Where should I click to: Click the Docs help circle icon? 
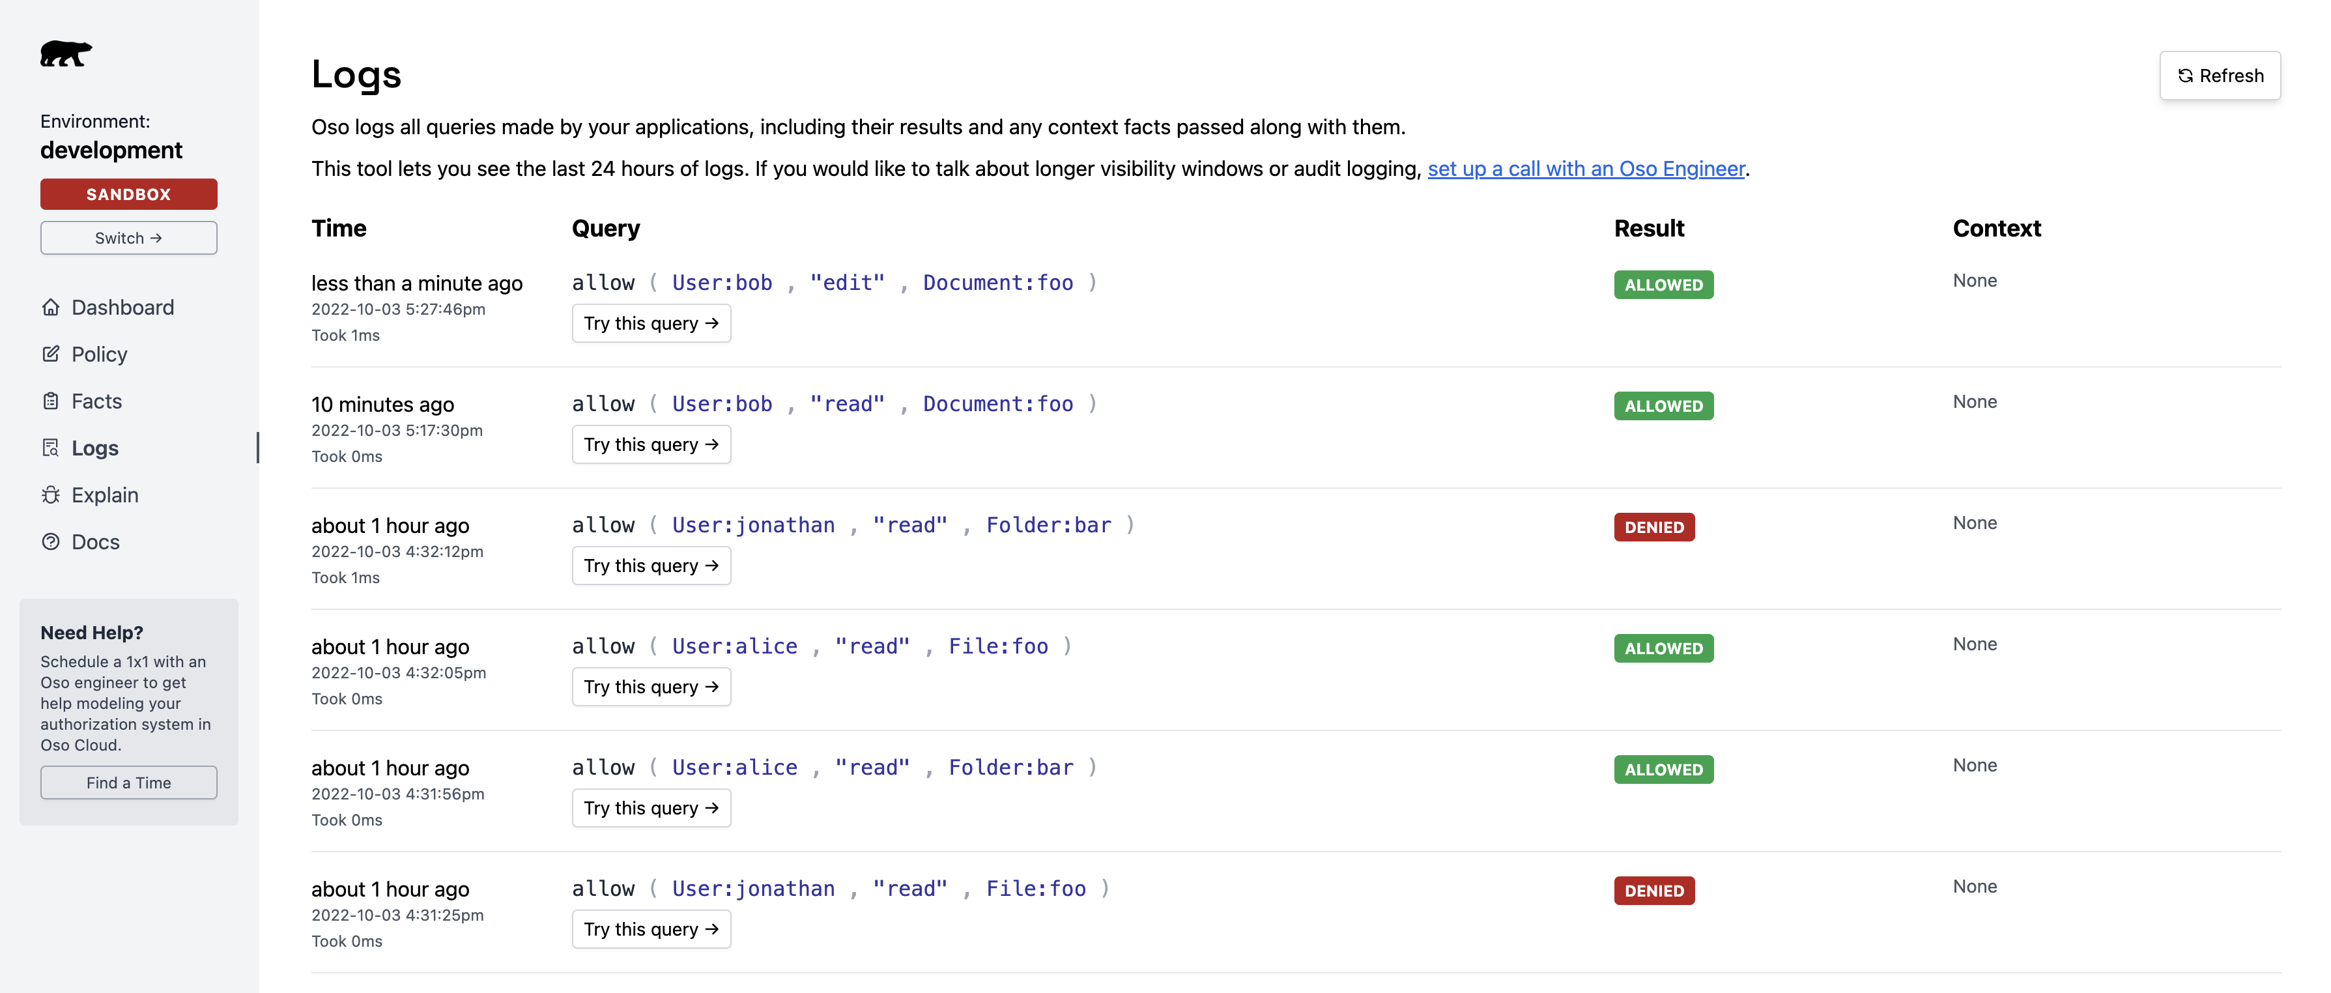(x=51, y=542)
